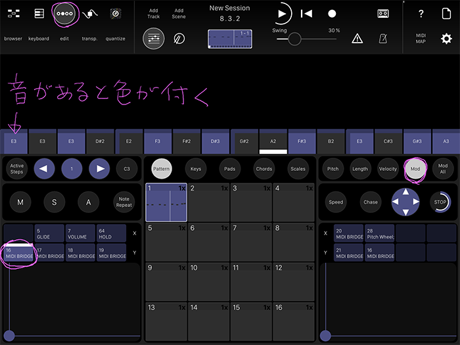The height and width of the screenshot is (345, 460).
Task: Toggle the A button
Action: pos(88,202)
